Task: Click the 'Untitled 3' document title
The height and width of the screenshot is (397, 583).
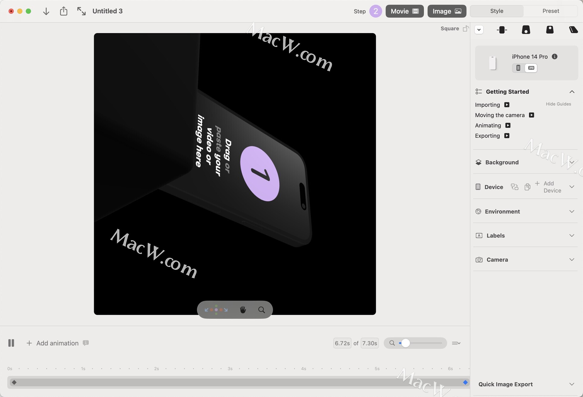Action: 107,11
